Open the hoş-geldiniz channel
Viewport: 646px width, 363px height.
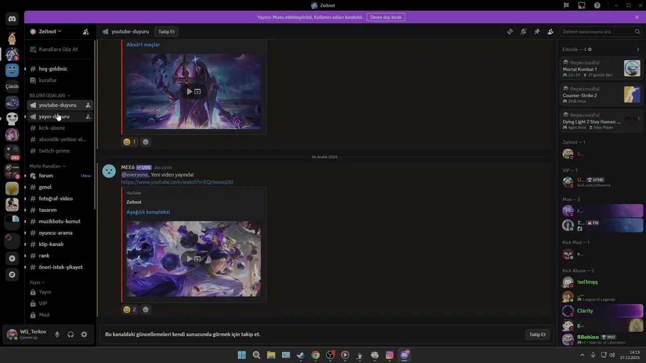click(60, 69)
